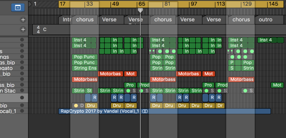This screenshot has height=138, width=286.
Task: Toggle the dot on the 'n Stac' track
Action: coord(22,91)
